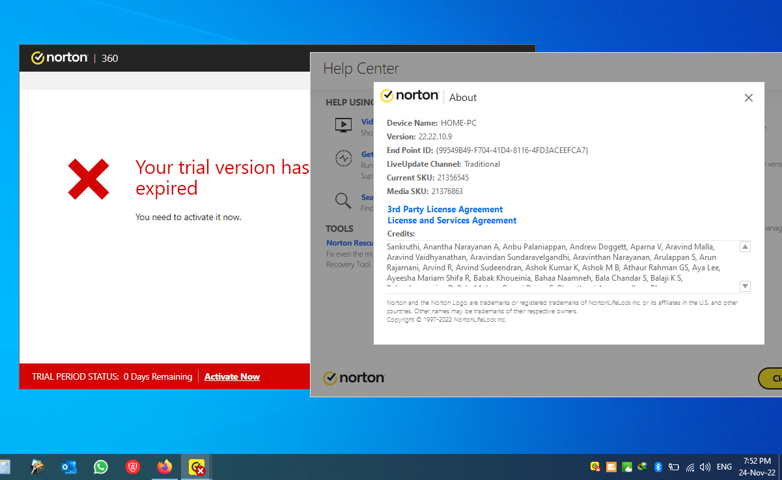Click the Media SKU value 21376863
782x480 pixels.
click(447, 191)
